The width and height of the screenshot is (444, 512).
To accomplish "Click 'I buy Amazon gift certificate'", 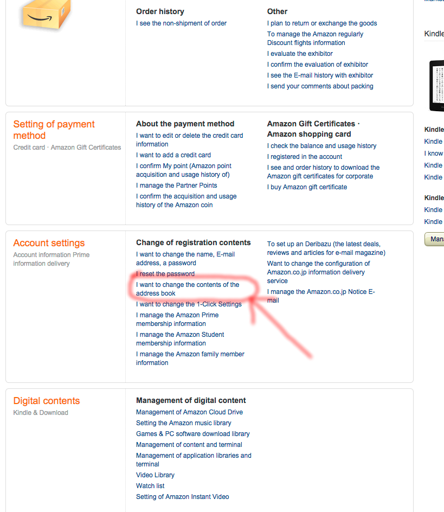I will coord(307,187).
